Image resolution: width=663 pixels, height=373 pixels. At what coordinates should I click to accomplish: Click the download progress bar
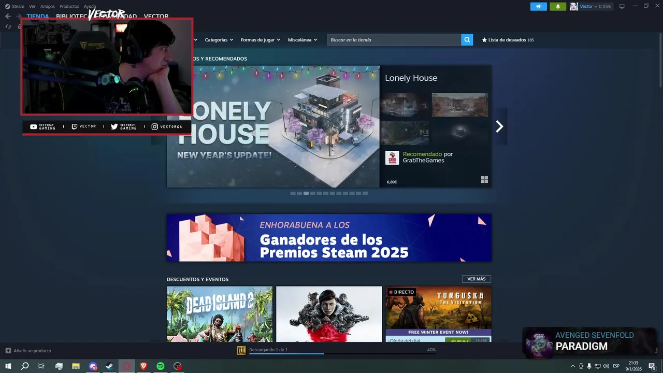[342, 354]
